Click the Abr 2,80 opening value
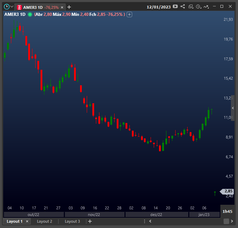The height and width of the screenshot is (228, 238). 43,14
